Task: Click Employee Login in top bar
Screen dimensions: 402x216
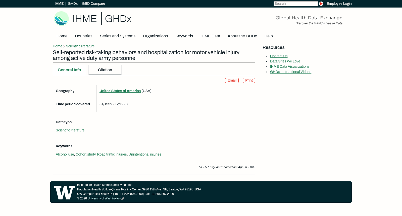Action: tap(339, 4)
